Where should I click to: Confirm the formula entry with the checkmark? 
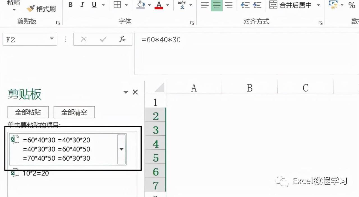coord(103,39)
